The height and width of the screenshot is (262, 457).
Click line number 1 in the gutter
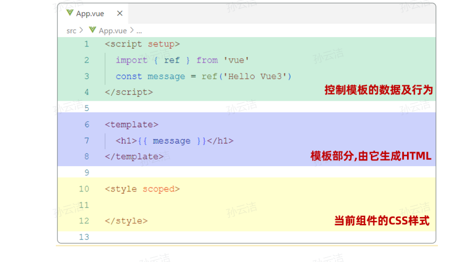coord(87,44)
